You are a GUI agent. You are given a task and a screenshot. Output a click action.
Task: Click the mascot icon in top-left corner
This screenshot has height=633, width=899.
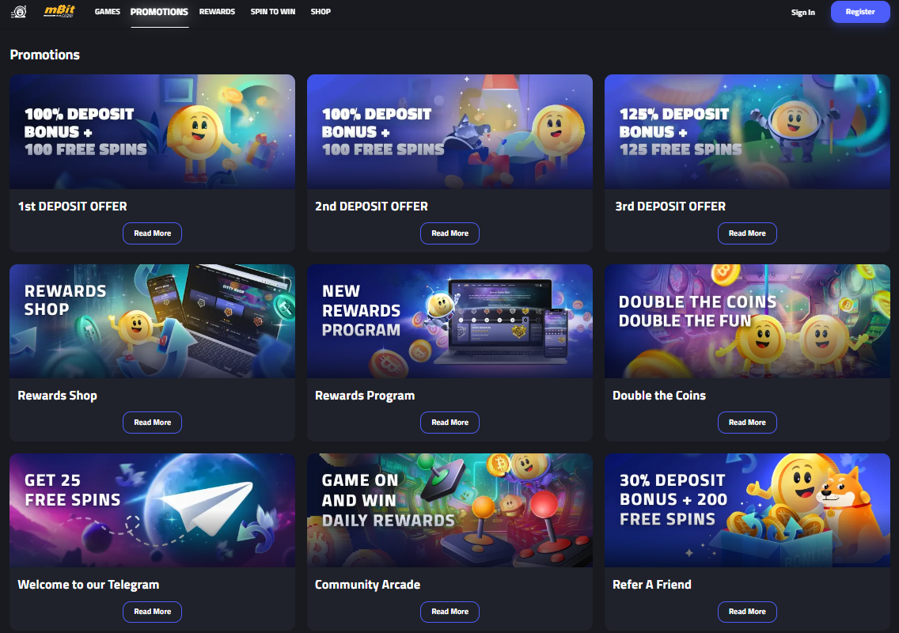click(19, 11)
